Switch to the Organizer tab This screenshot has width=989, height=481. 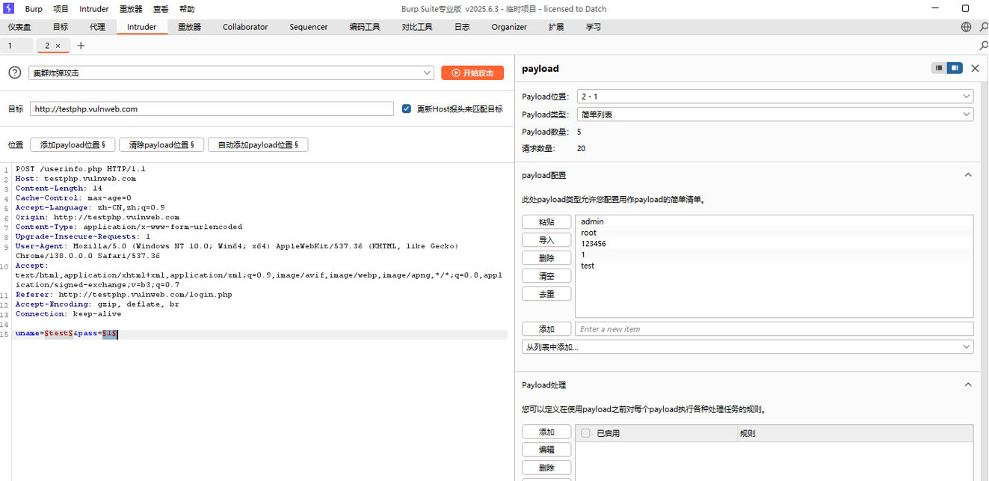point(509,27)
